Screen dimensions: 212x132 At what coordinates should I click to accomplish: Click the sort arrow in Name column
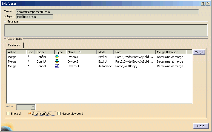(80, 52)
